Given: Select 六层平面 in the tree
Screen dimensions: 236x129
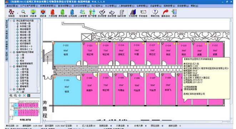Looking at the screenshot, I should click(24, 84).
